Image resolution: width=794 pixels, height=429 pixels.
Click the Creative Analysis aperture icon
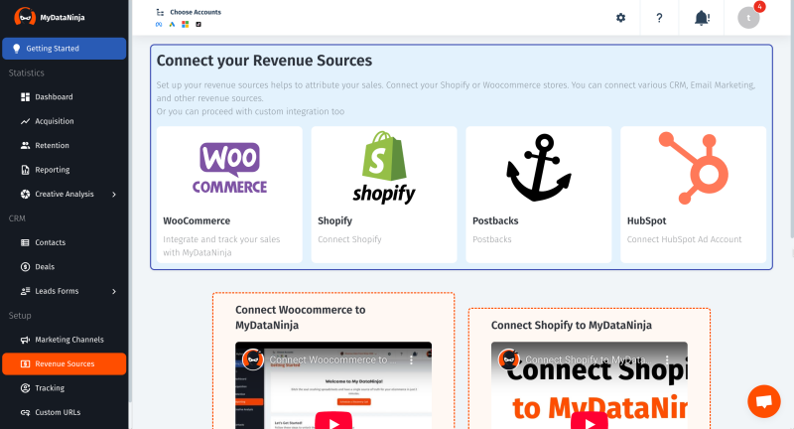point(25,194)
